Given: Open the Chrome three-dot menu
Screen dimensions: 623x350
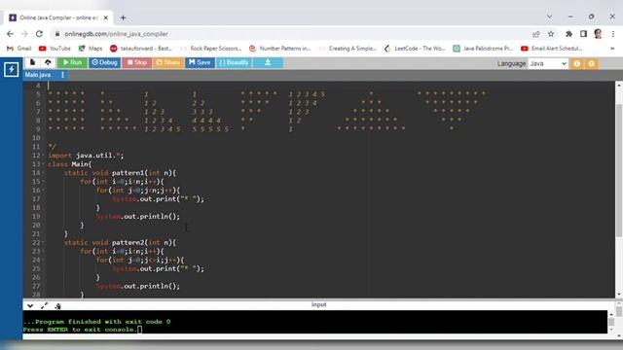Looking at the screenshot, I should (x=613, y=34).
